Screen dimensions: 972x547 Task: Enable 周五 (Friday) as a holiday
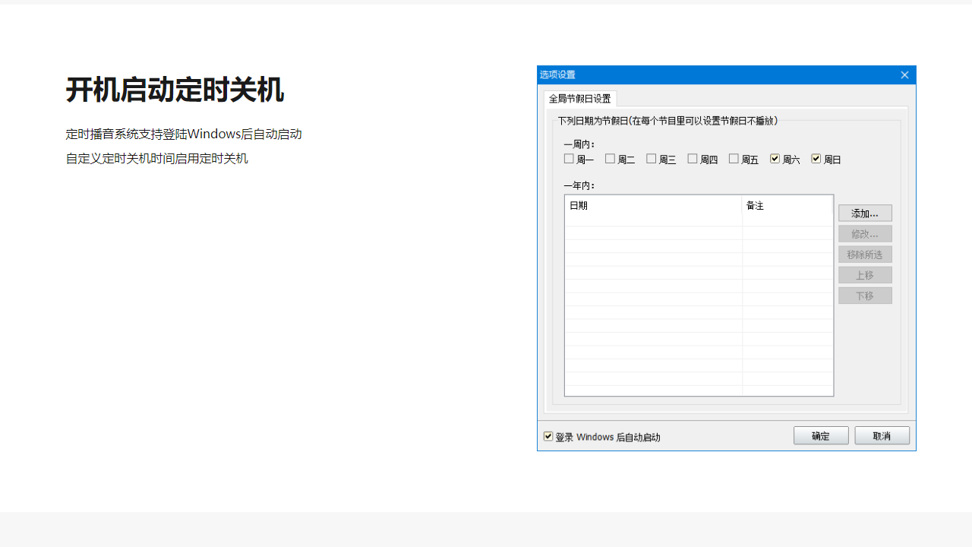tap(733, 158)
